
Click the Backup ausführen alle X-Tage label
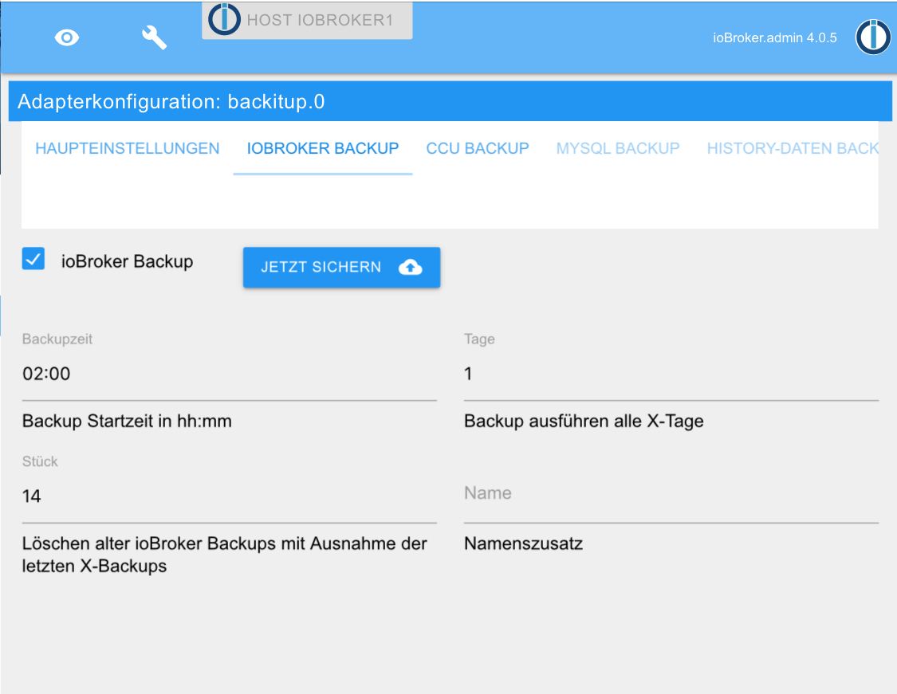click(584, 421)
